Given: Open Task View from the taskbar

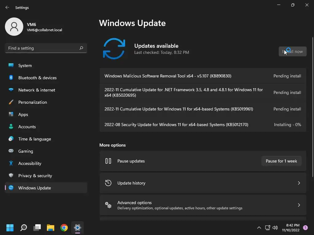Looking at the screenshot, I should [37, 228].
